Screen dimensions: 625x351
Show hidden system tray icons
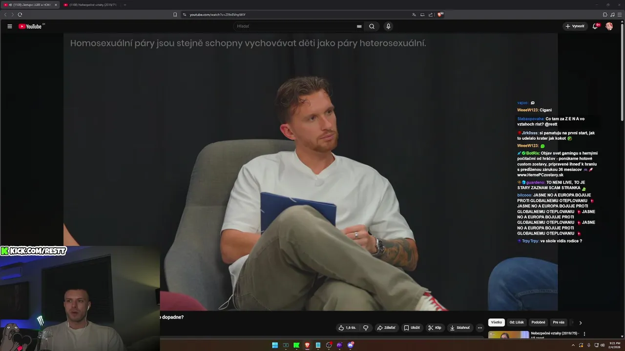pos(573,345)
